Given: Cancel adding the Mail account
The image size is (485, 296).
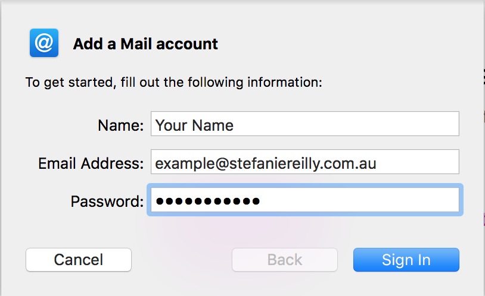Looking at the screenshot, I should tap(79, 260).
